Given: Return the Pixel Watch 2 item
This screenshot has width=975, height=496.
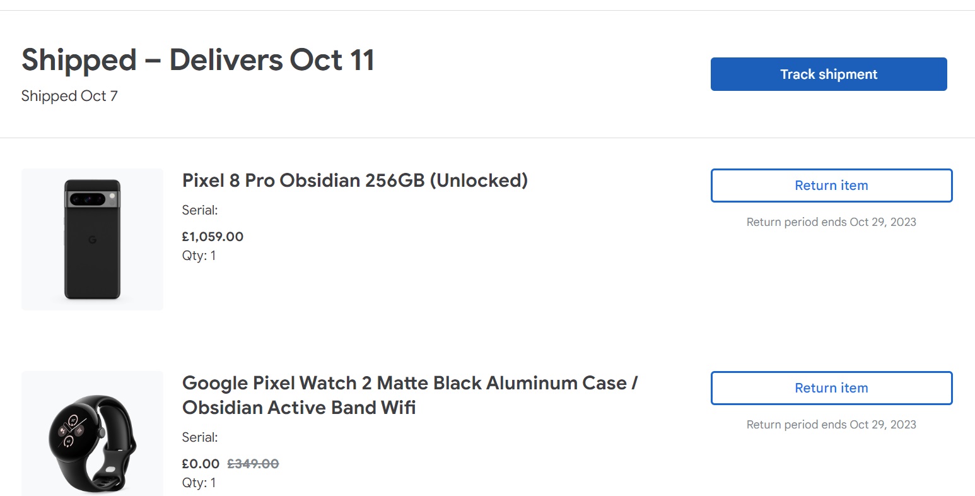Looking at the screenshot, I should click(x=831, y=388).
